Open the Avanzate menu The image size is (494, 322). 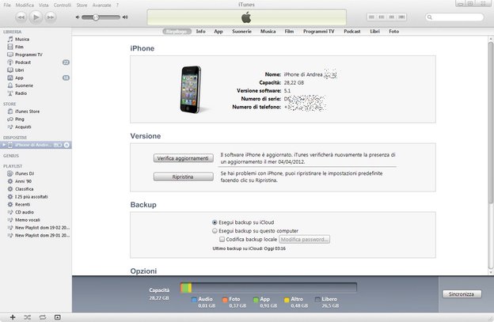point(102,5)
